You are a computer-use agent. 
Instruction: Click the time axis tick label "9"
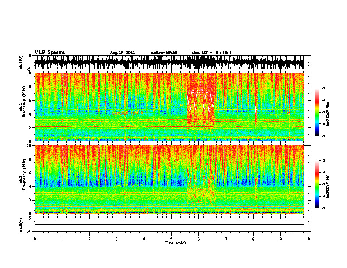[x=280, y=239]
